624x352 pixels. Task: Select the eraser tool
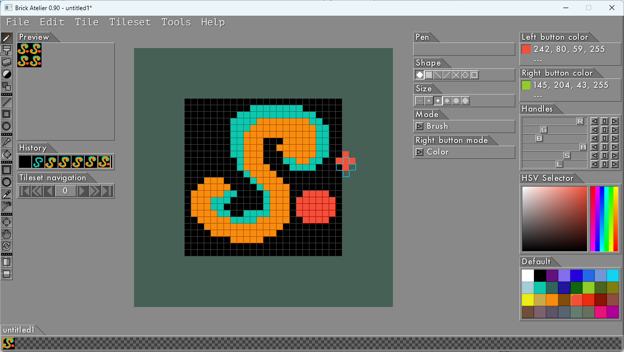click(7, 62)
